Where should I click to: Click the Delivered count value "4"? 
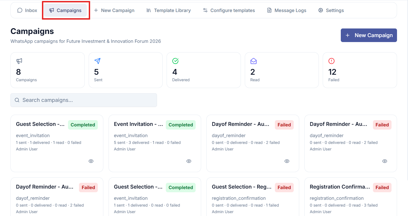point(175,72)
